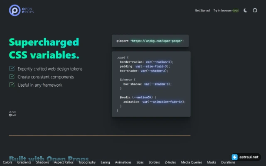The width and height of the screenshot is (266, 166).
Task: Jump to Colors section
Action: pyautogui.click(x=7, y=162)
